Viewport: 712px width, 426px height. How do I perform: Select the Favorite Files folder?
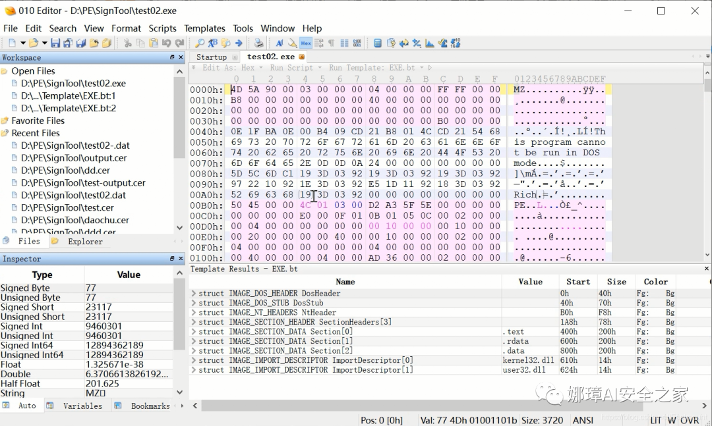(x=38, y=120)
